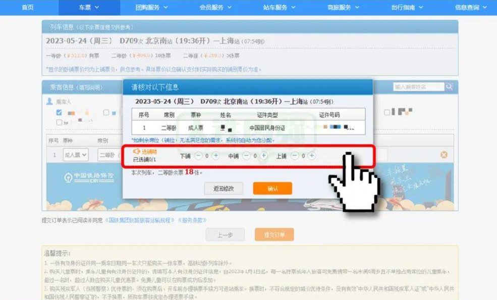Image resolution: width=497 pixels, height=300 pixels.
Task: Expand the 车票 navigation dropdown
Action: [89, 8]
